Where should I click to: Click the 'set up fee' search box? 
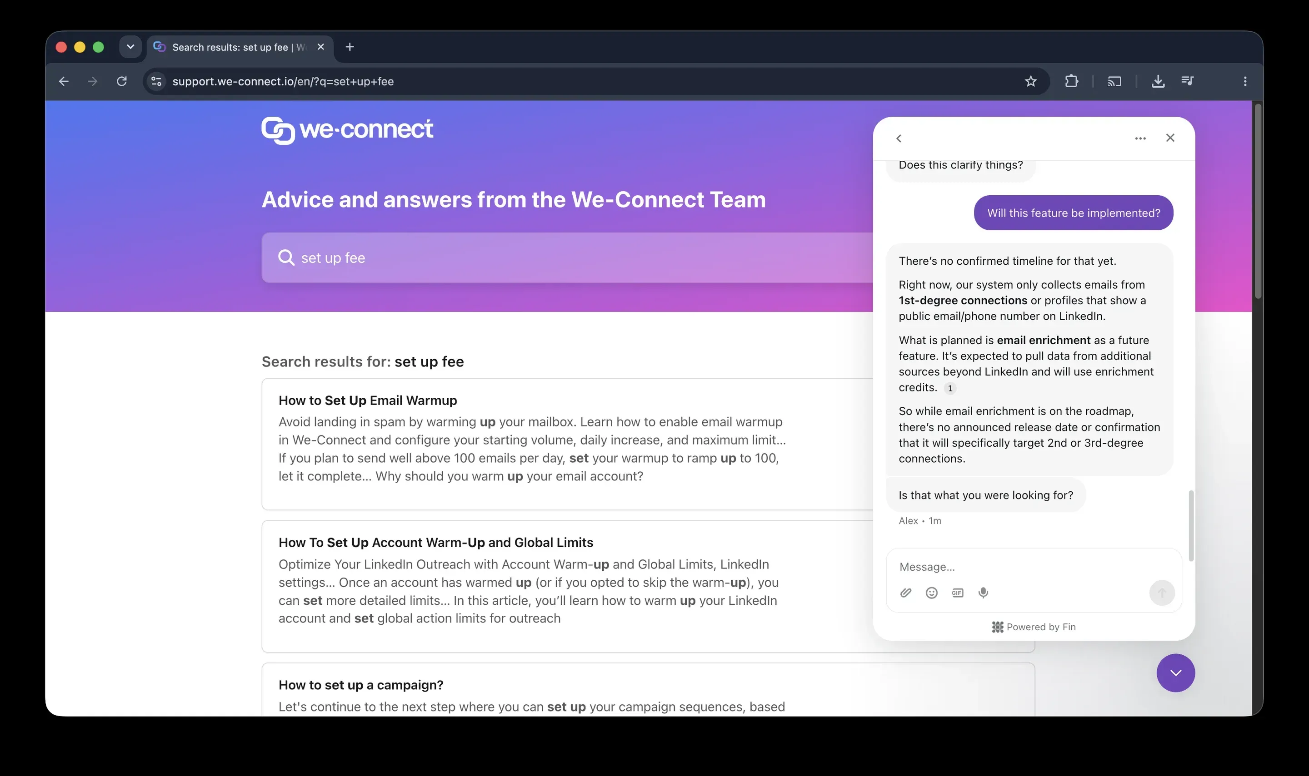(x=568, y=258)
